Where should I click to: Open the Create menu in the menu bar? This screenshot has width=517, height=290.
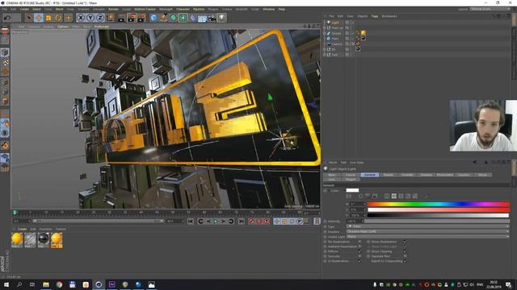point(24,9)
